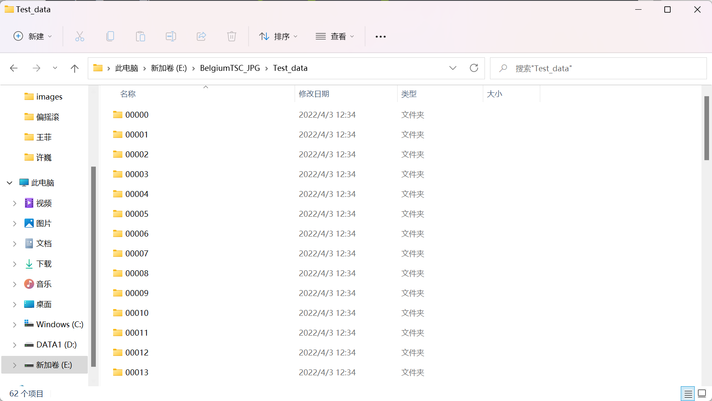Click the Cut scissors icon
The height and width of the screenshot is (401, 712).
point(80,36)
